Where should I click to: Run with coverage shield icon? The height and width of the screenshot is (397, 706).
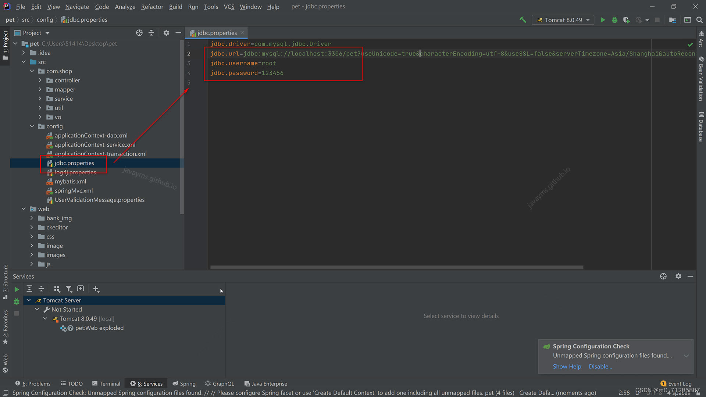point(626,20)
